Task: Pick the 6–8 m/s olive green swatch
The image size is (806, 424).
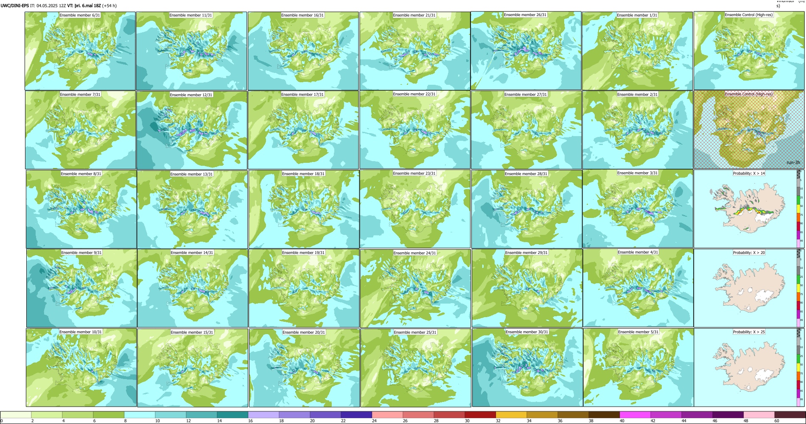Action: [x=109, y=415]
